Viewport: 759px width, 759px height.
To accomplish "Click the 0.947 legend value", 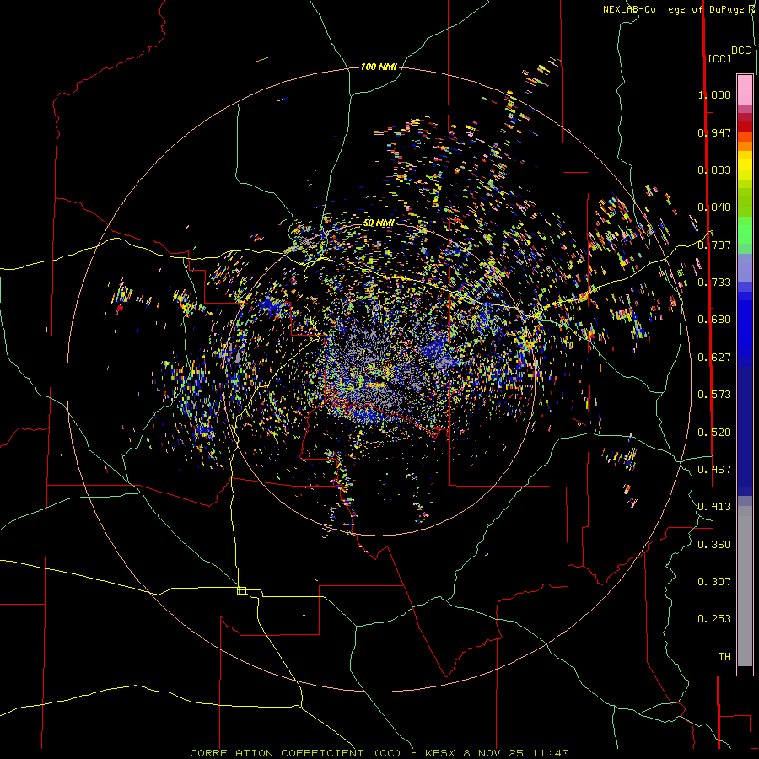I will click(714, 132).
